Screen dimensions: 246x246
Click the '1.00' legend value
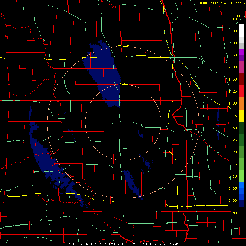[233, 104]
